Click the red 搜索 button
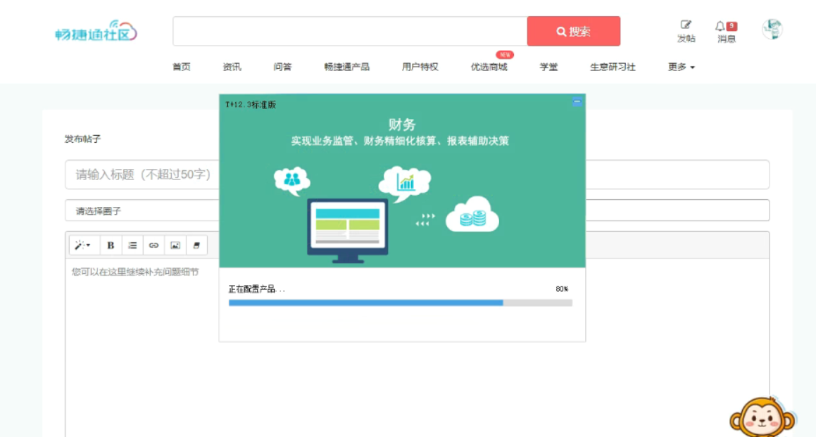The width and height of the screenshot is (816, 437). point(574,31)
